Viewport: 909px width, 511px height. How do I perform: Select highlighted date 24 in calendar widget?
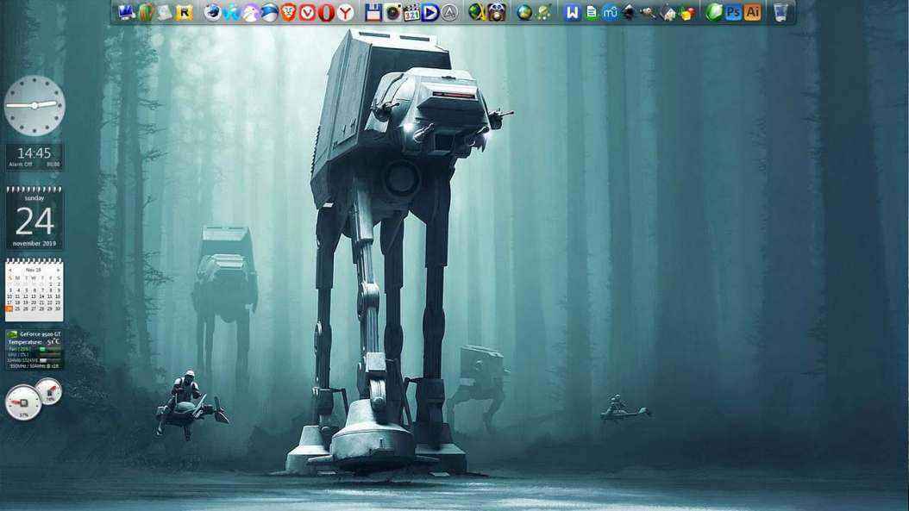click(9, 308)
